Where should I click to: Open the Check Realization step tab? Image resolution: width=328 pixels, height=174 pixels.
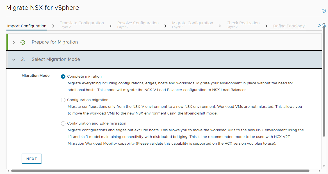tap(243, 25)
